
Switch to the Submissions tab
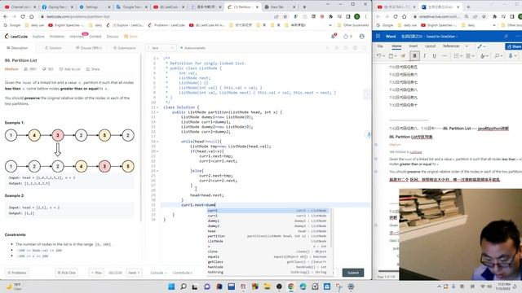point(125,48)
